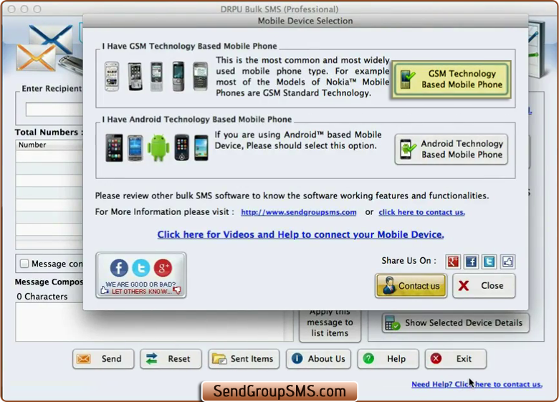Click Reset button in main window

tap(171, 358)
